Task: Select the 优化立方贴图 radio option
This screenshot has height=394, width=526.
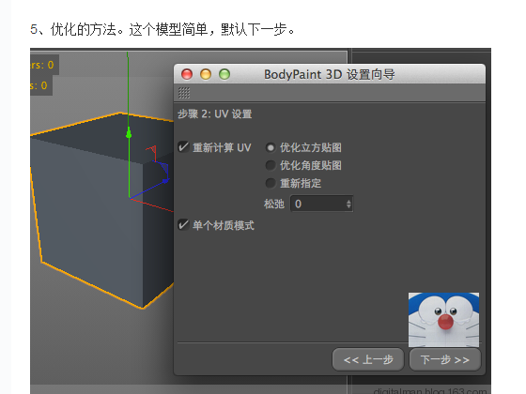Action: (271, 148)
